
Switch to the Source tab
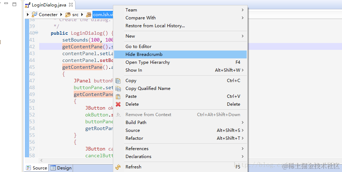pyautogui.click(x=36, y=168)
